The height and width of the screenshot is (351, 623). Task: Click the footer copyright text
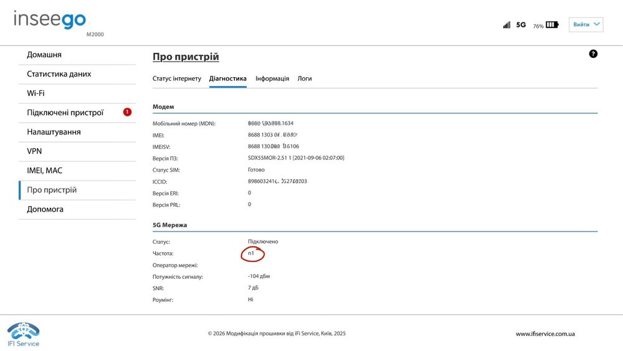coord(277,334)
